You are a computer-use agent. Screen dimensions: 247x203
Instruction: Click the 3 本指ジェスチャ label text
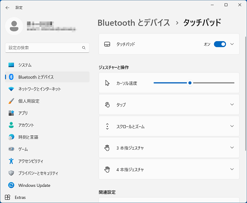(x=130, y=148)
